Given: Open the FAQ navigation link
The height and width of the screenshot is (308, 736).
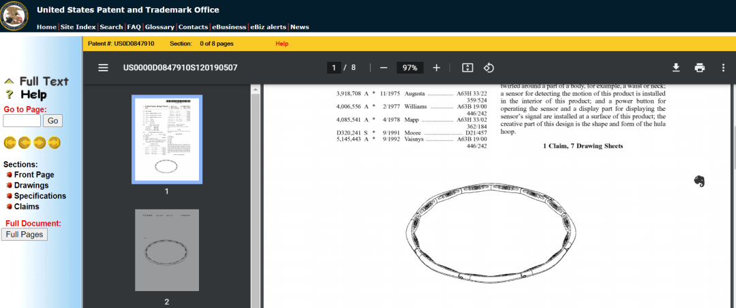Looking at the screenshot, I should pyautogui.click(x=134, y=27).
